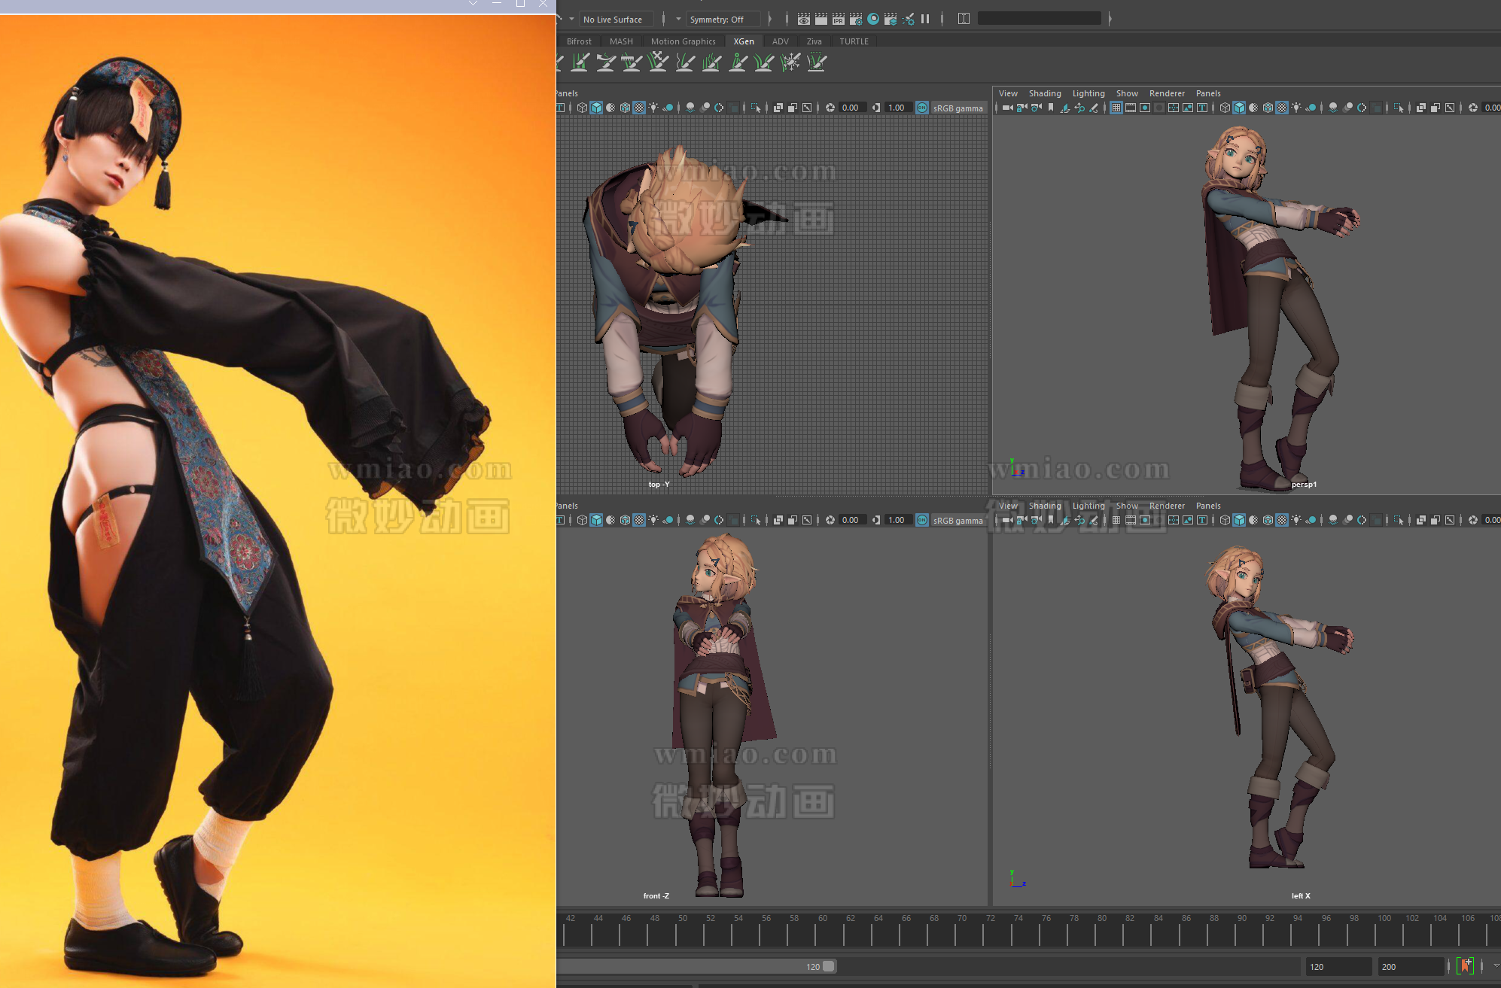Toggle smooth shade all cube in persp panel

[x=1239, y=108]
